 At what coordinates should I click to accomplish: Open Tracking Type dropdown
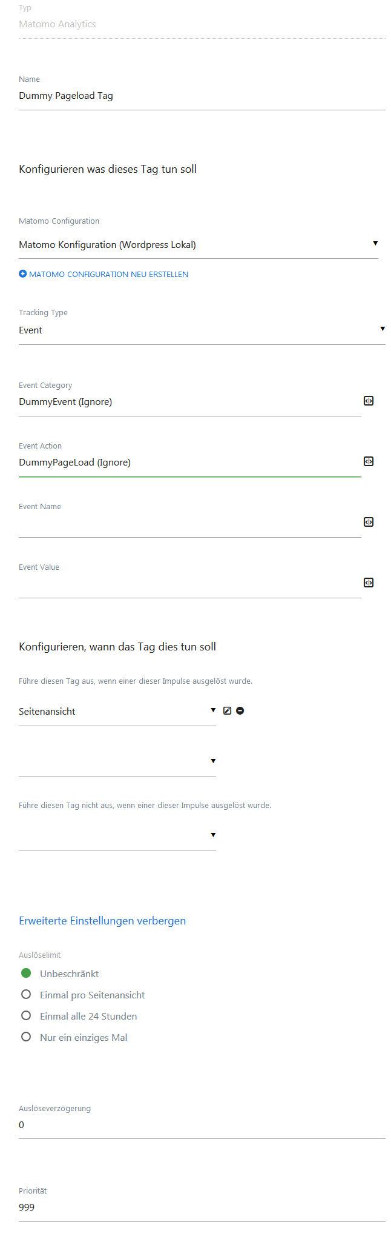click(x=202, y=330)
